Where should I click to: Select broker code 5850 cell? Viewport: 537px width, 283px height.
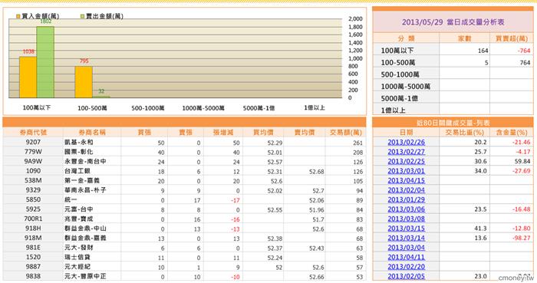click(x=33, y=199)
